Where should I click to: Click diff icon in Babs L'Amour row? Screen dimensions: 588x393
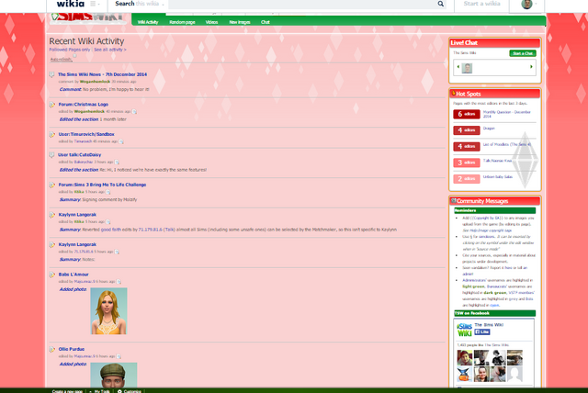(119, 282)
